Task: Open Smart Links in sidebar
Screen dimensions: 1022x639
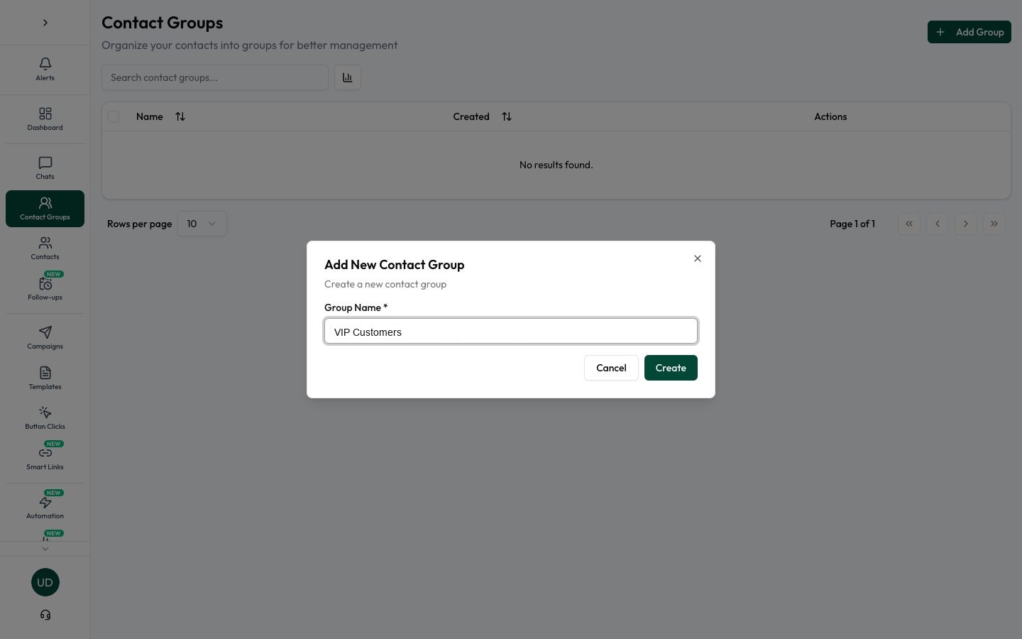Action: (45, 458)
